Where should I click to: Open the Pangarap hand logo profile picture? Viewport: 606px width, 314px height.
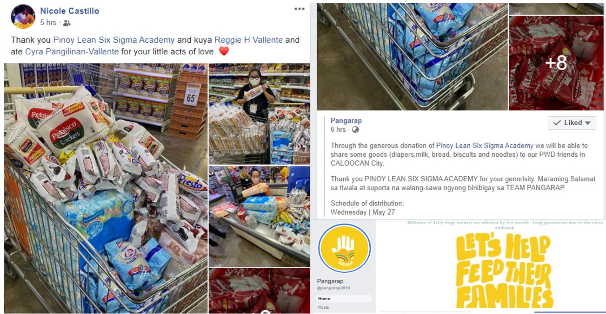pos(344,249)
